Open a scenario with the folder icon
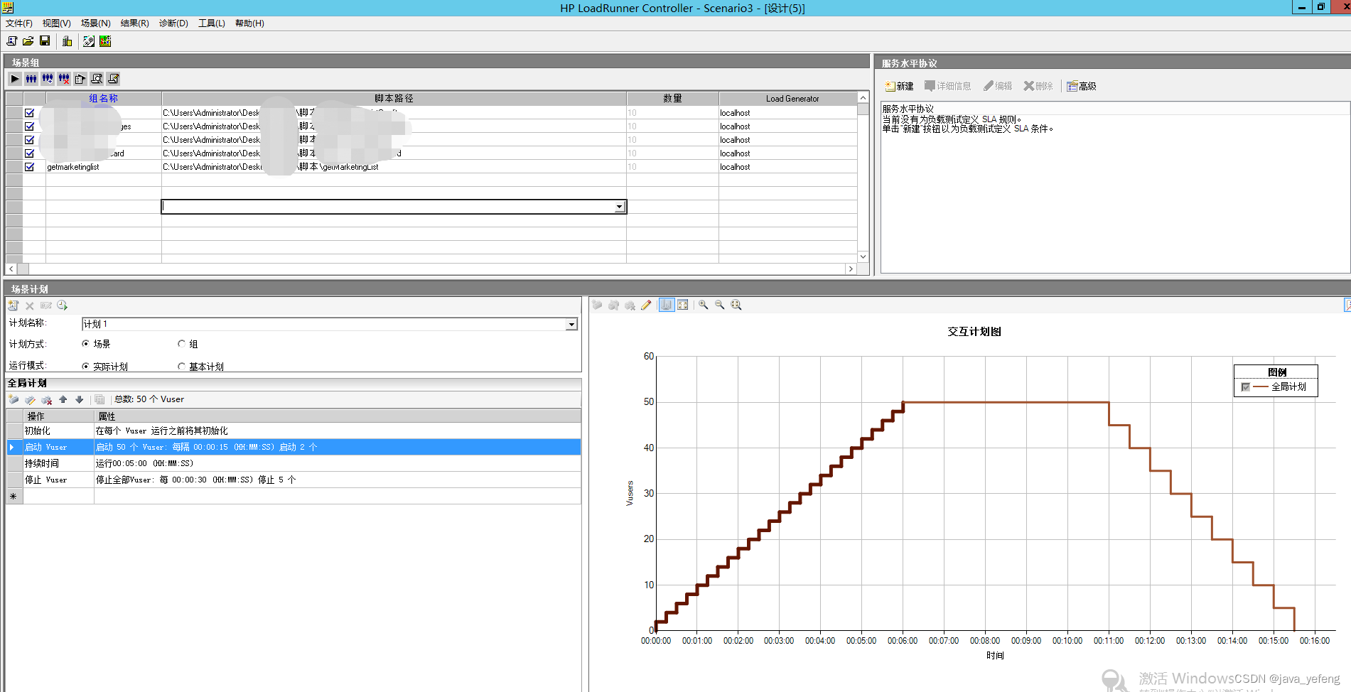The image size is (1351, 692). coord(28,41)
